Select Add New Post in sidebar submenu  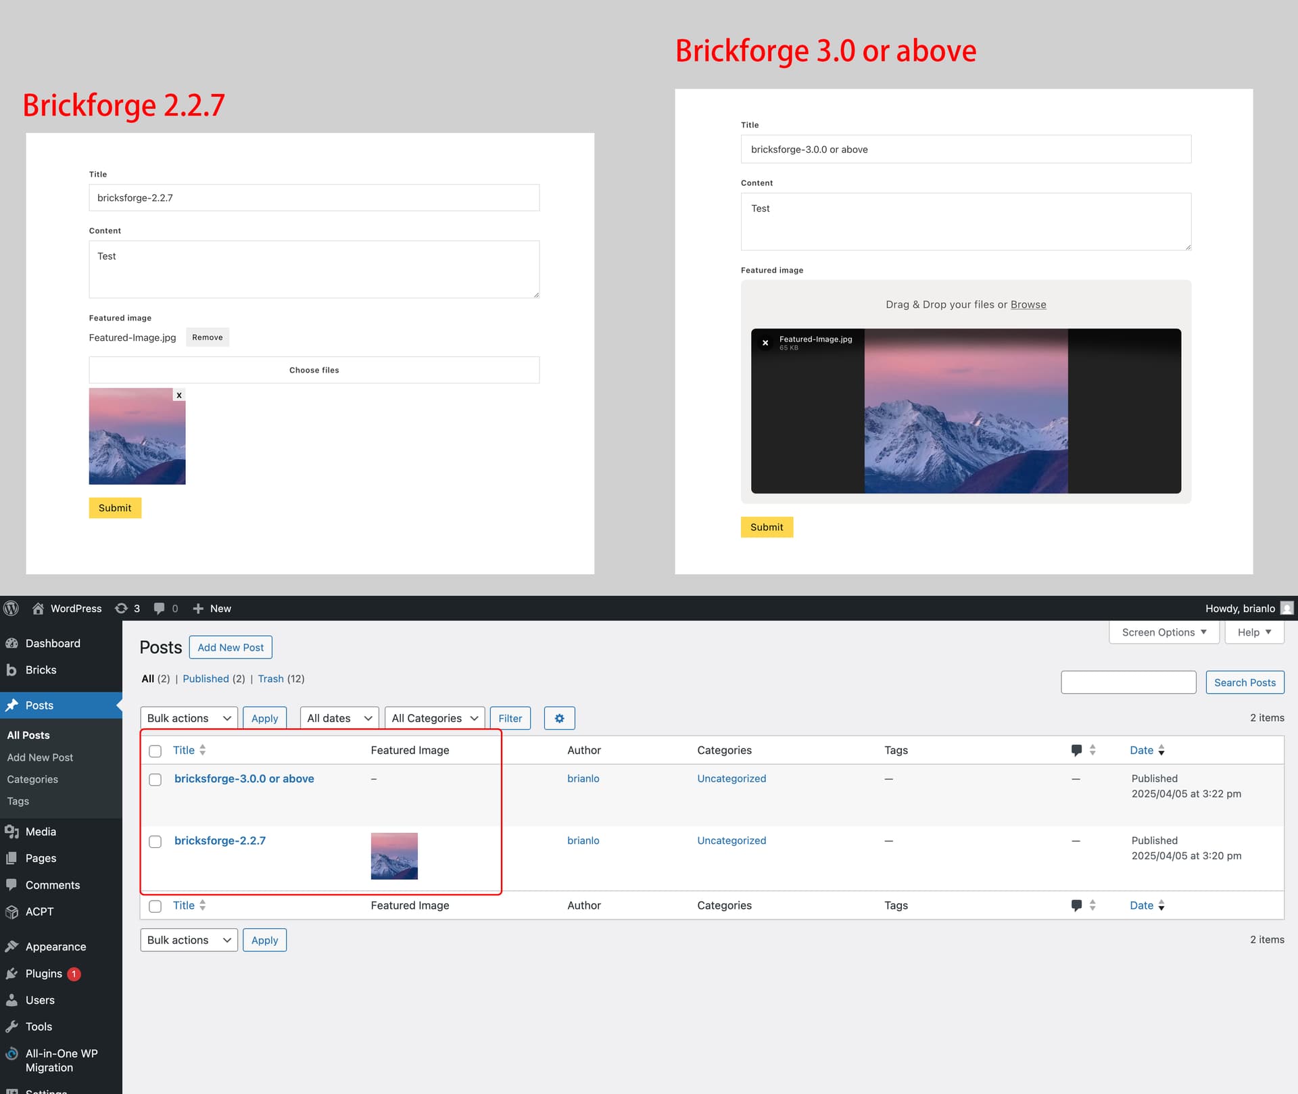40,757
